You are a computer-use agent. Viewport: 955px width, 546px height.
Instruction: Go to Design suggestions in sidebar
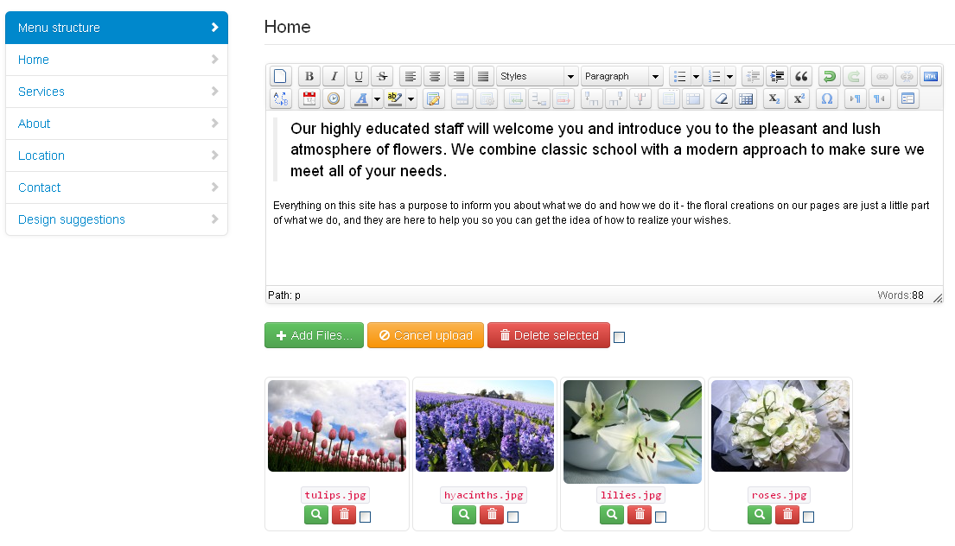coord(72,219)
